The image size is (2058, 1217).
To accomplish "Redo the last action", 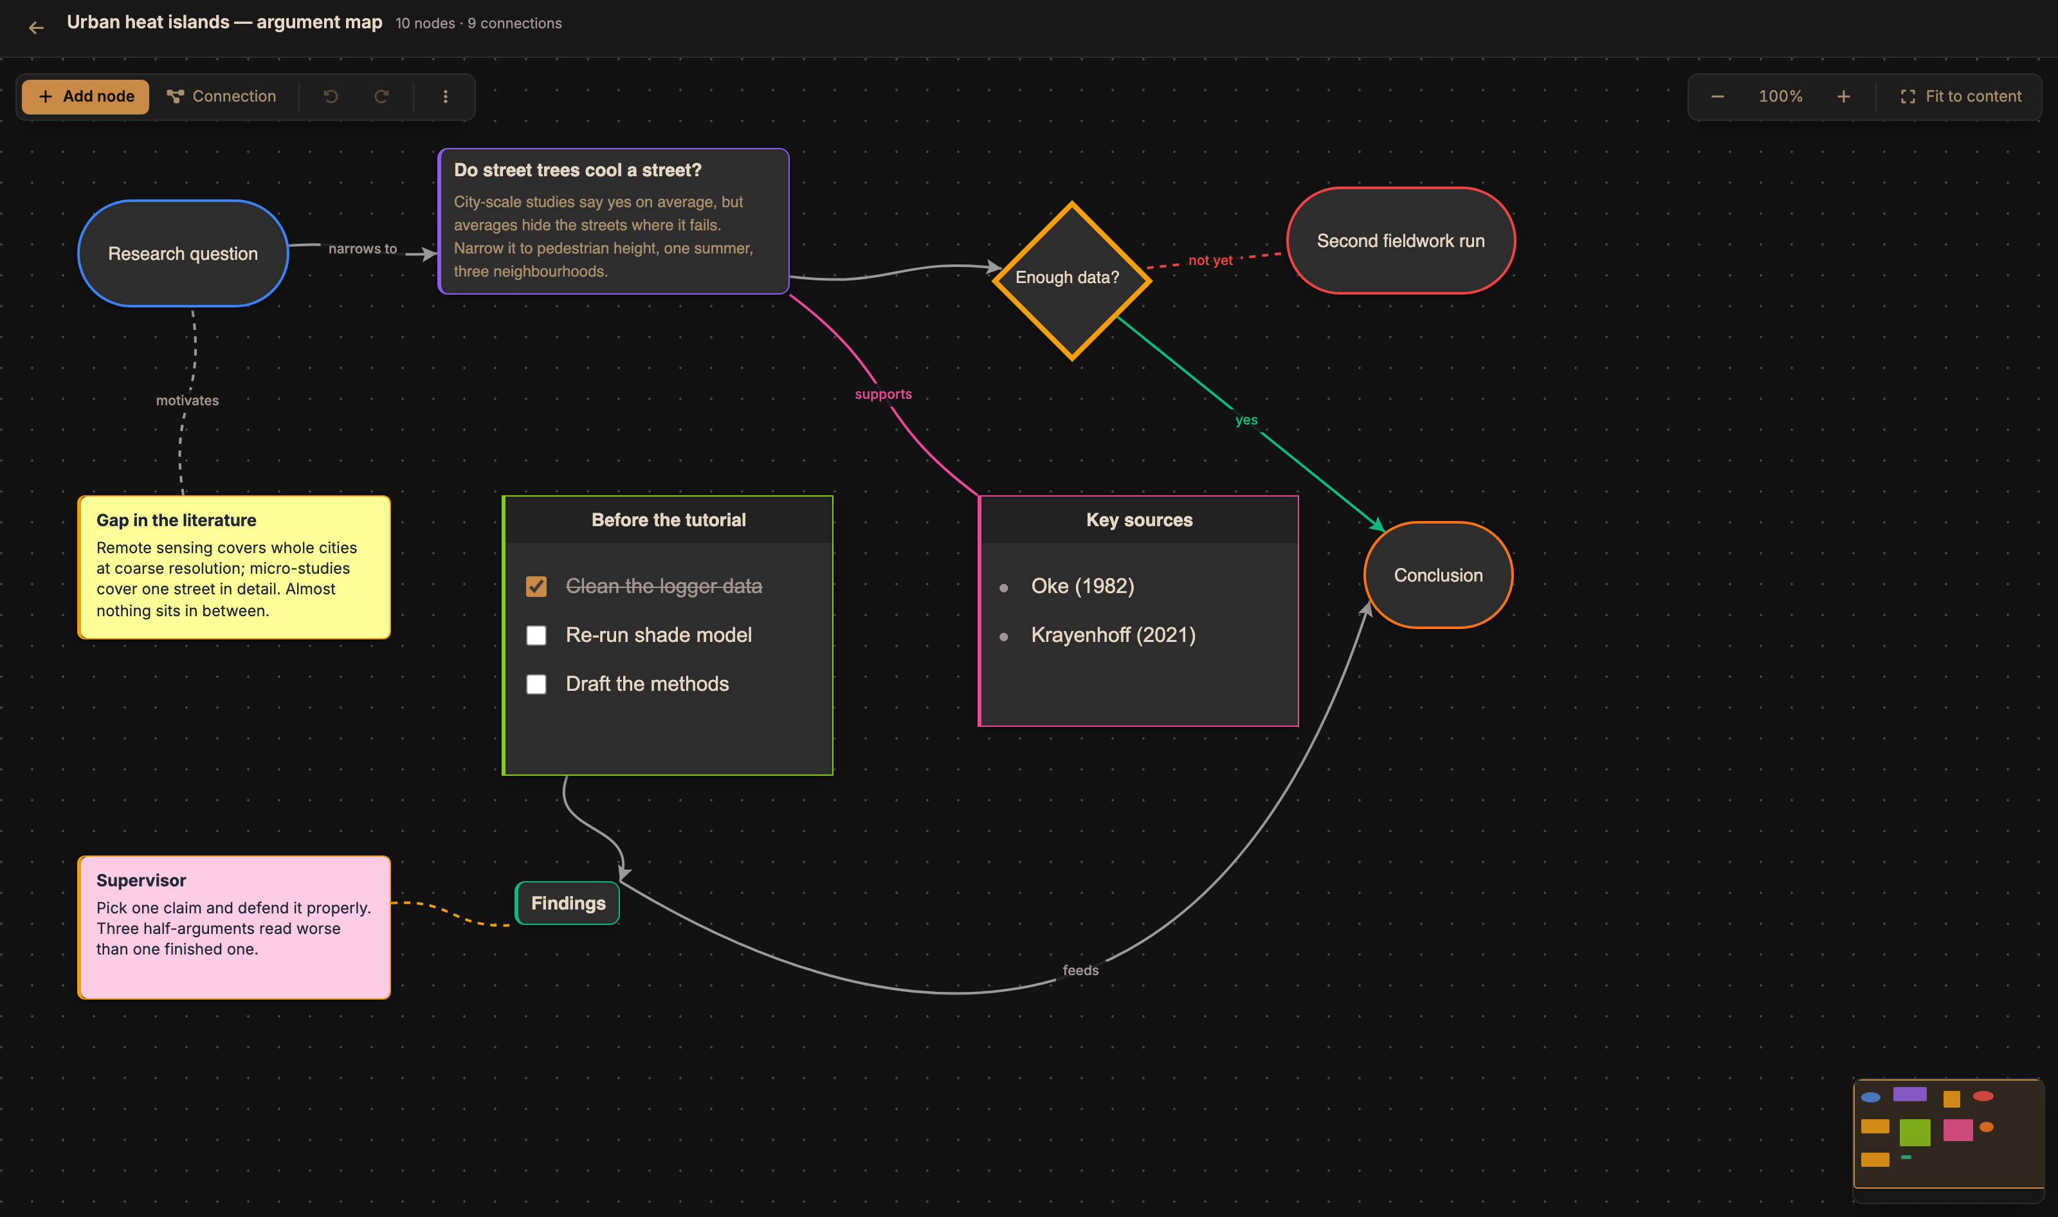I will point(381,96).
